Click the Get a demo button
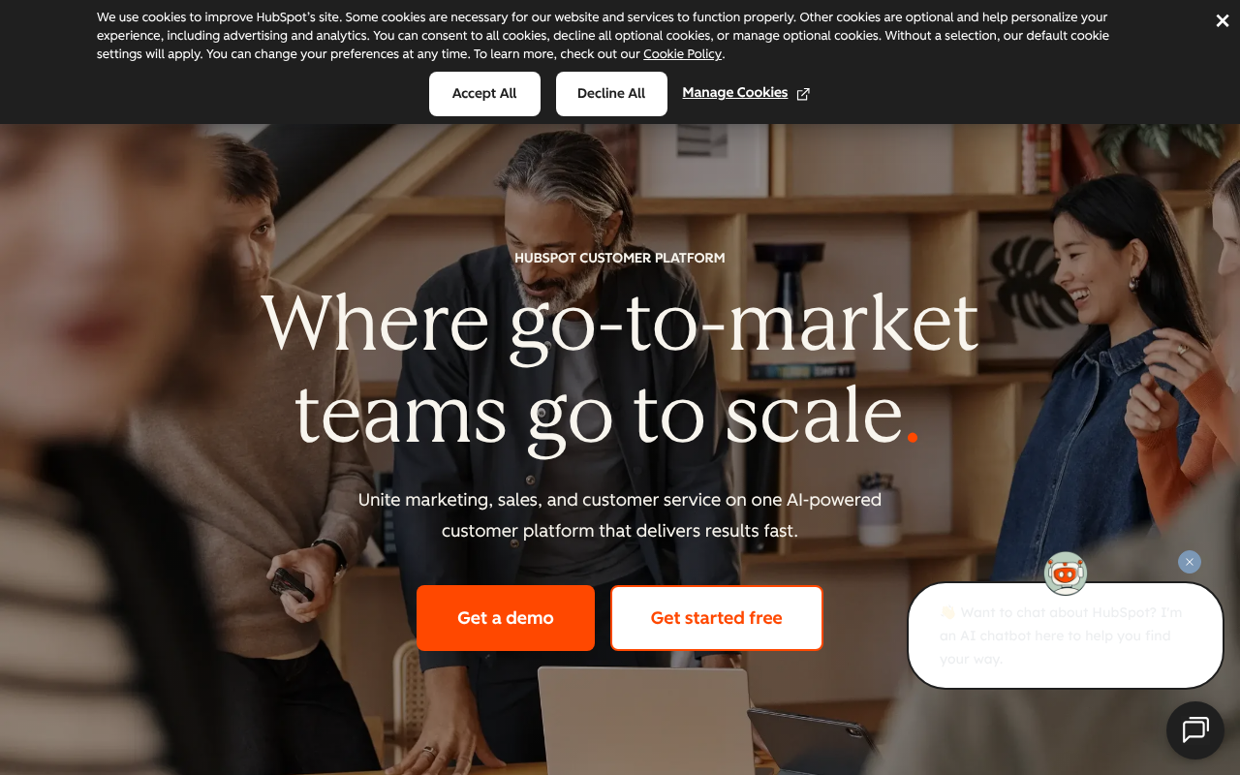 tap(506, 618)
